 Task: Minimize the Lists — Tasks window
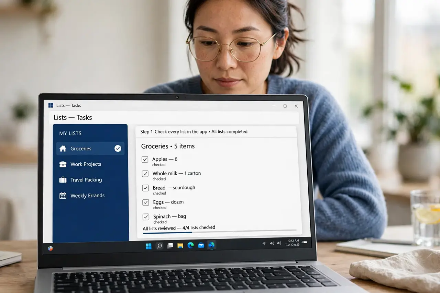pos(274,106)
